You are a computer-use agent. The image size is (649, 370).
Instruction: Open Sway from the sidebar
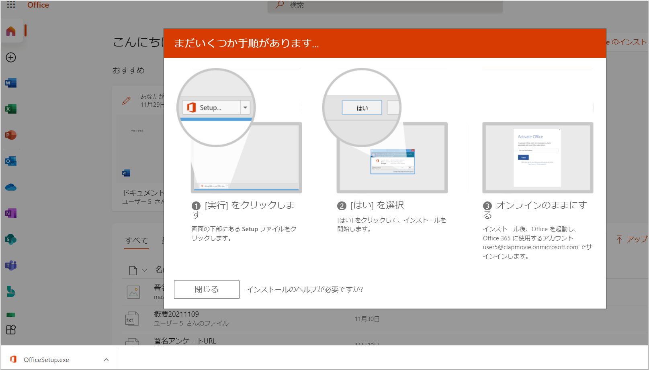click(11, 291)
